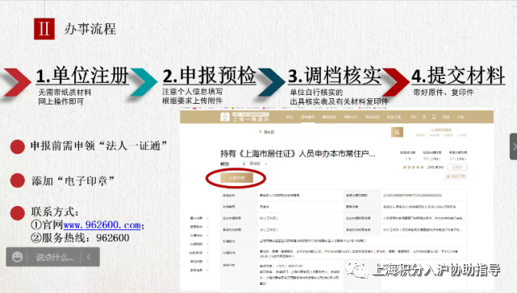517x293 pixels.
Task: Click the search text box on the webpage
Action: tap(336, 132)
